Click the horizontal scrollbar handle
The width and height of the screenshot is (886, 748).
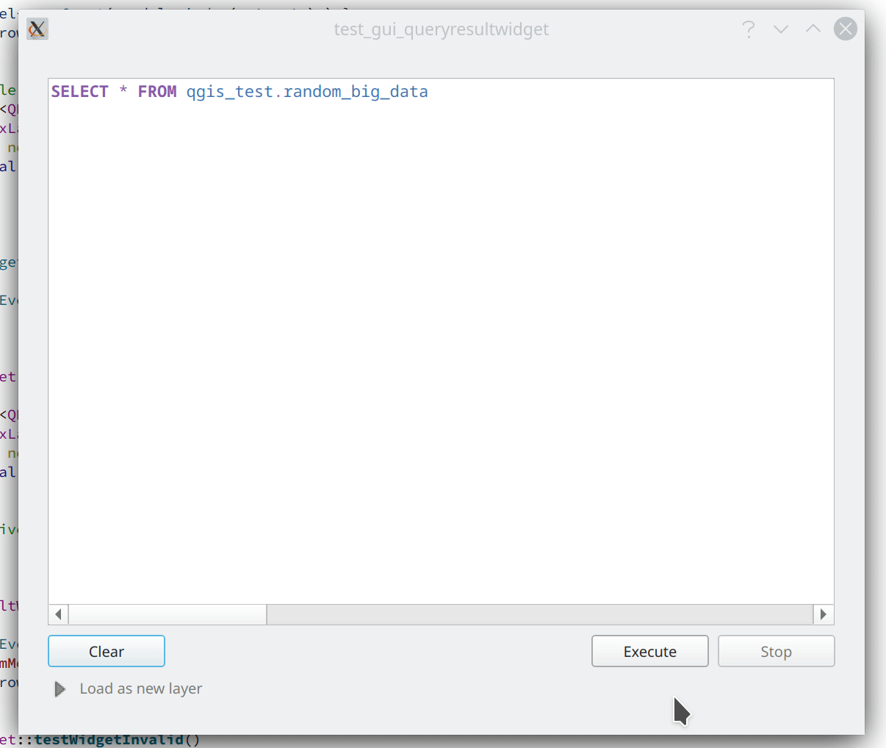tap(168, 614)
